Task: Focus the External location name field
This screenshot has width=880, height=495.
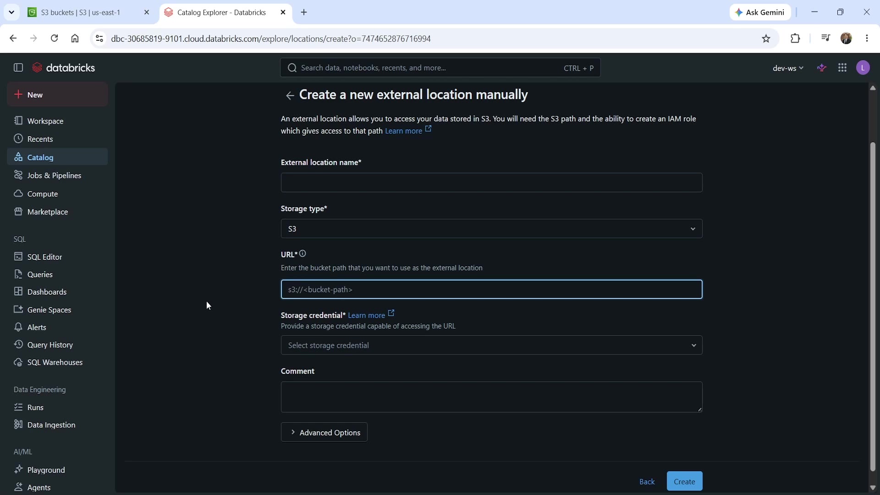Action: click(x=491, y=182)
